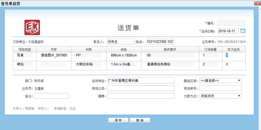Click the 摘要 summary input field
261x130 pixels.
pyautogui.click(x=141, y=96)
